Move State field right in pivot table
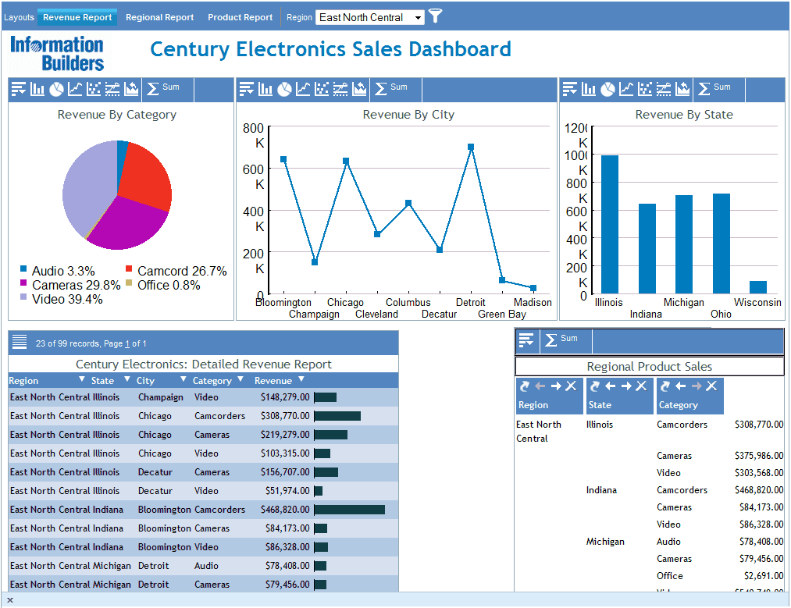Image resolution: width=791 pixels, height=608 pixels. [x=626, y=386]
